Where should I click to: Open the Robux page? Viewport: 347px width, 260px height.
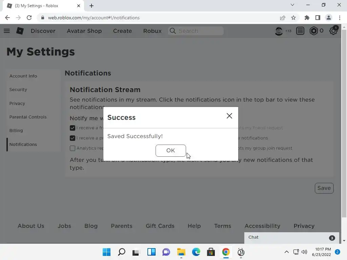152,31
